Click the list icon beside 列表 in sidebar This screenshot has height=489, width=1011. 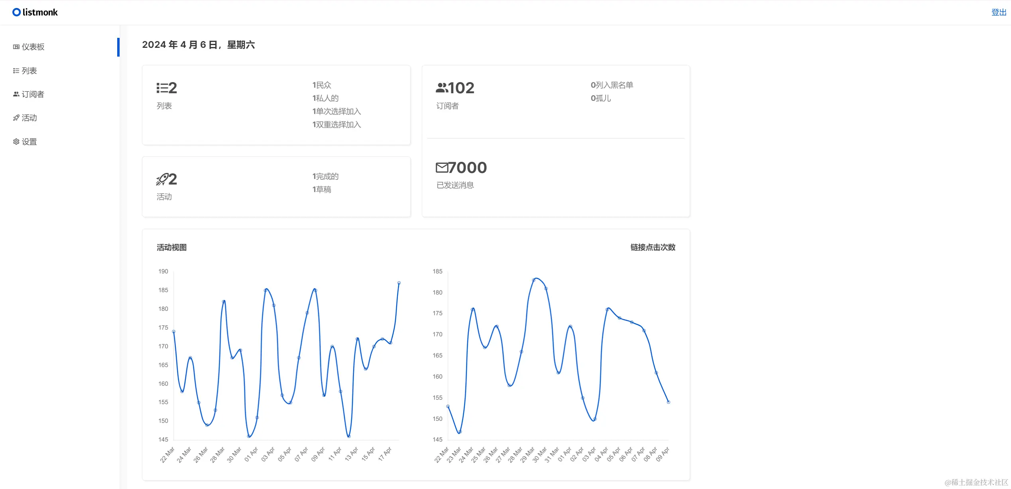(16, 71)
